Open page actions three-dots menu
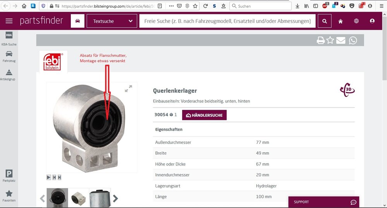Image resolution: width=387 pixels, height=208 pixels. 171,6
